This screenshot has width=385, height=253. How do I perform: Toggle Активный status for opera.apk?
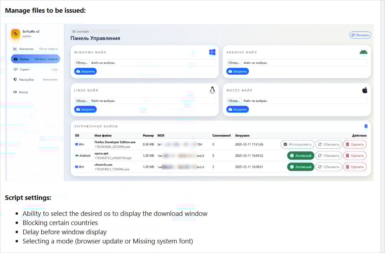click(300, 155)
